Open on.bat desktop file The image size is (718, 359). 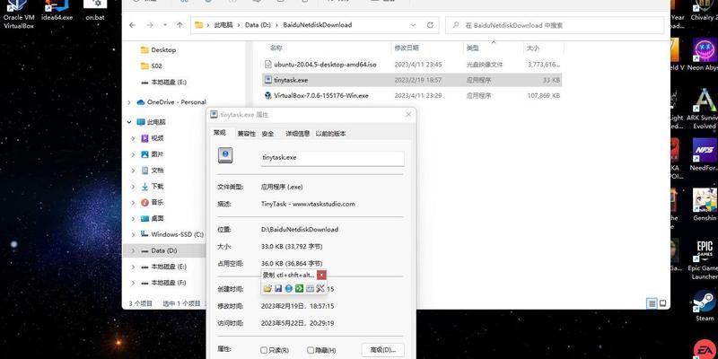[x=95, y=11]
